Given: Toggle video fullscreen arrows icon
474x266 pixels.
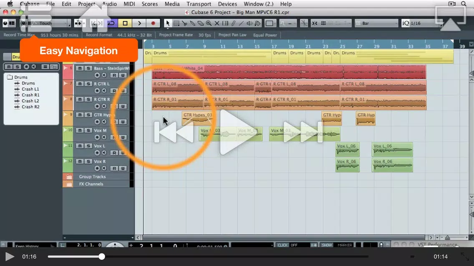Looking at the screenshot, I should click(x=465, y=257).
